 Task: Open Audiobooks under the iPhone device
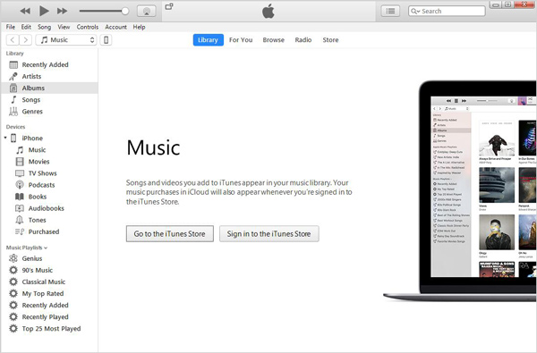click(49, 208)
